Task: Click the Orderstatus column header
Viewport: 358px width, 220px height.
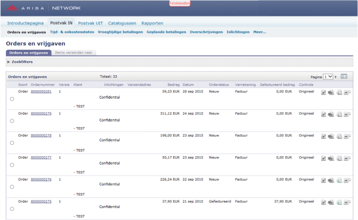Action: click(219, 85)
